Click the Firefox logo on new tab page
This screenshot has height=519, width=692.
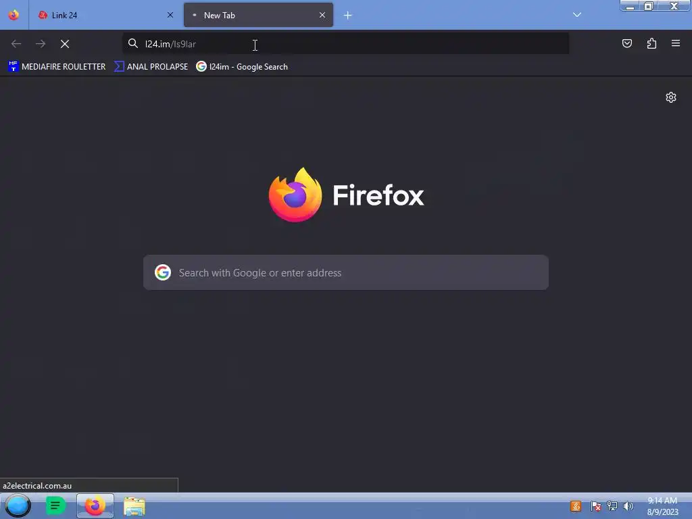[x=346, y=195]
